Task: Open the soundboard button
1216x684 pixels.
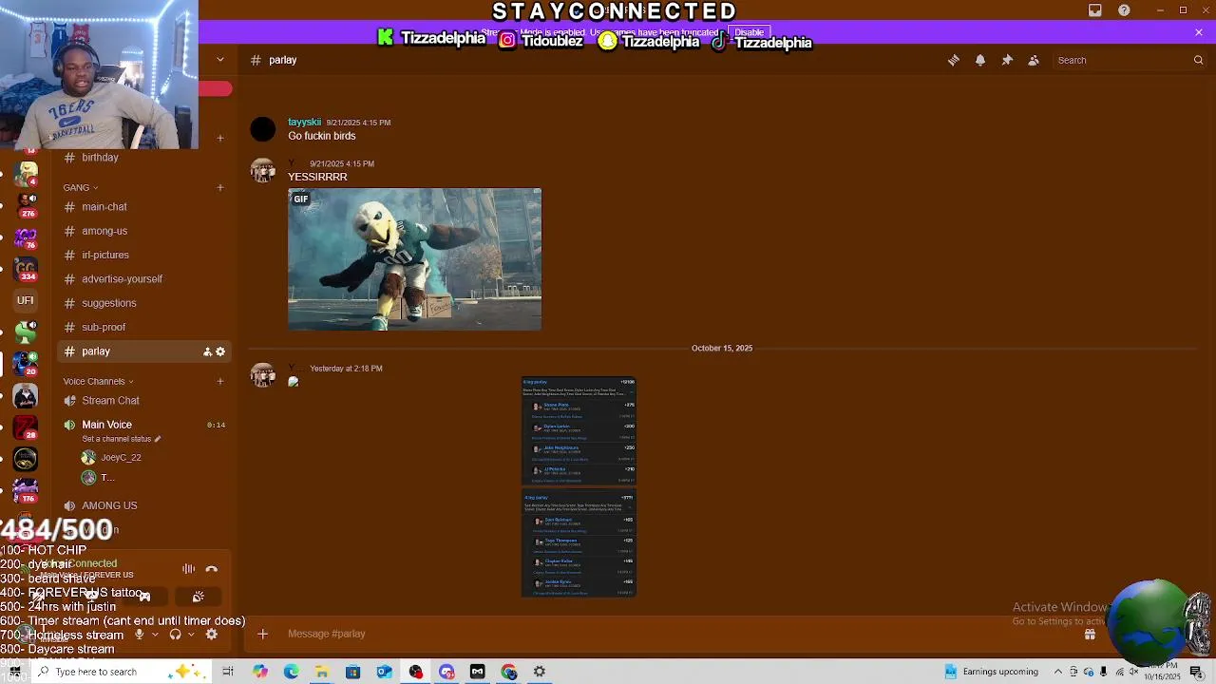Action: click(x=198, y=597)
